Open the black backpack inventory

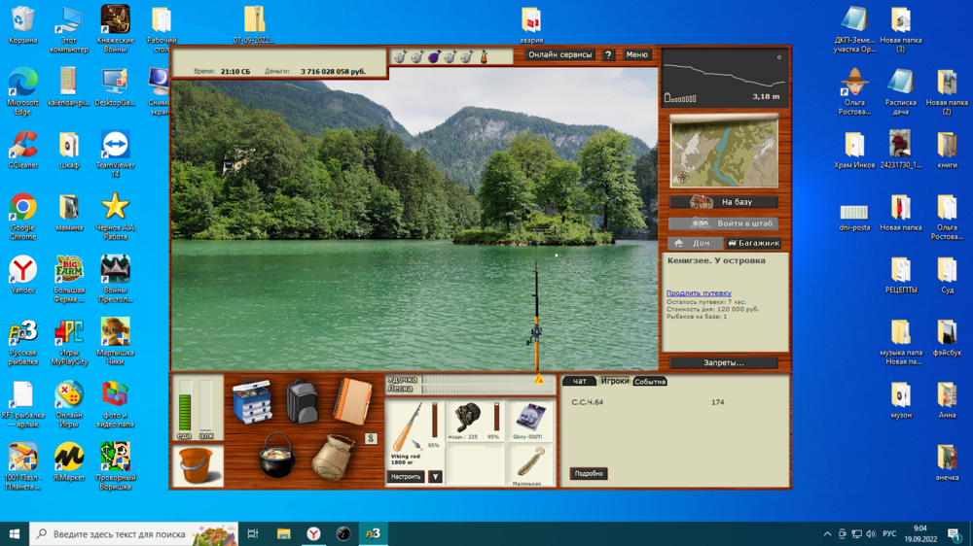pyautogui.click(x=302, y=401)
